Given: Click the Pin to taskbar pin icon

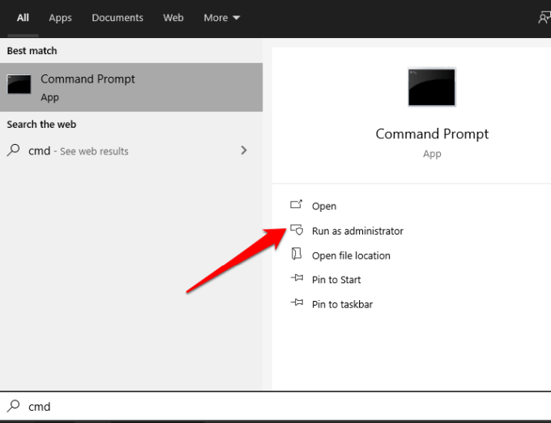Looking at the screenshot, I should point(297,304).
